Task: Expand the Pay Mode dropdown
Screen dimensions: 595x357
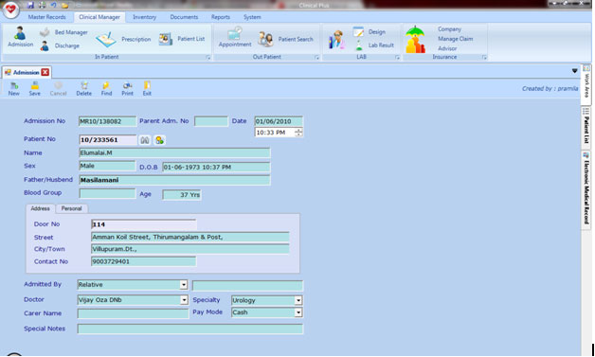Action: coord(298,312)
